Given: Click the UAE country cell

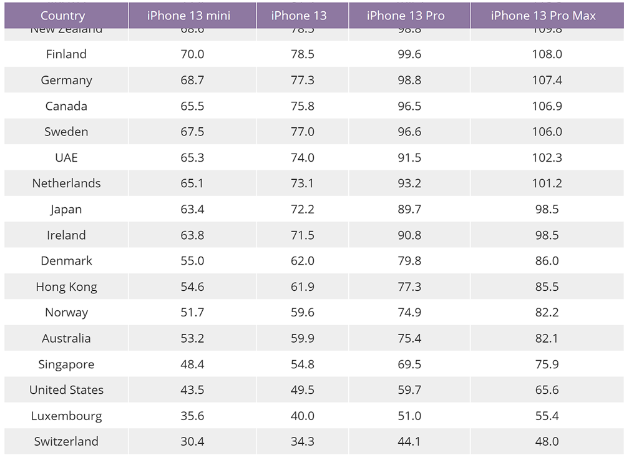Looking at the screenshot, I should pos(67,157).
